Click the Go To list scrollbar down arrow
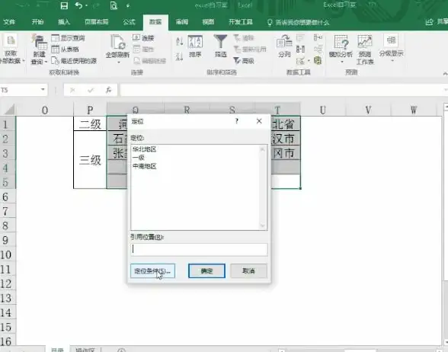Screen dimensions: 448x352 click(x=263, y=226)
